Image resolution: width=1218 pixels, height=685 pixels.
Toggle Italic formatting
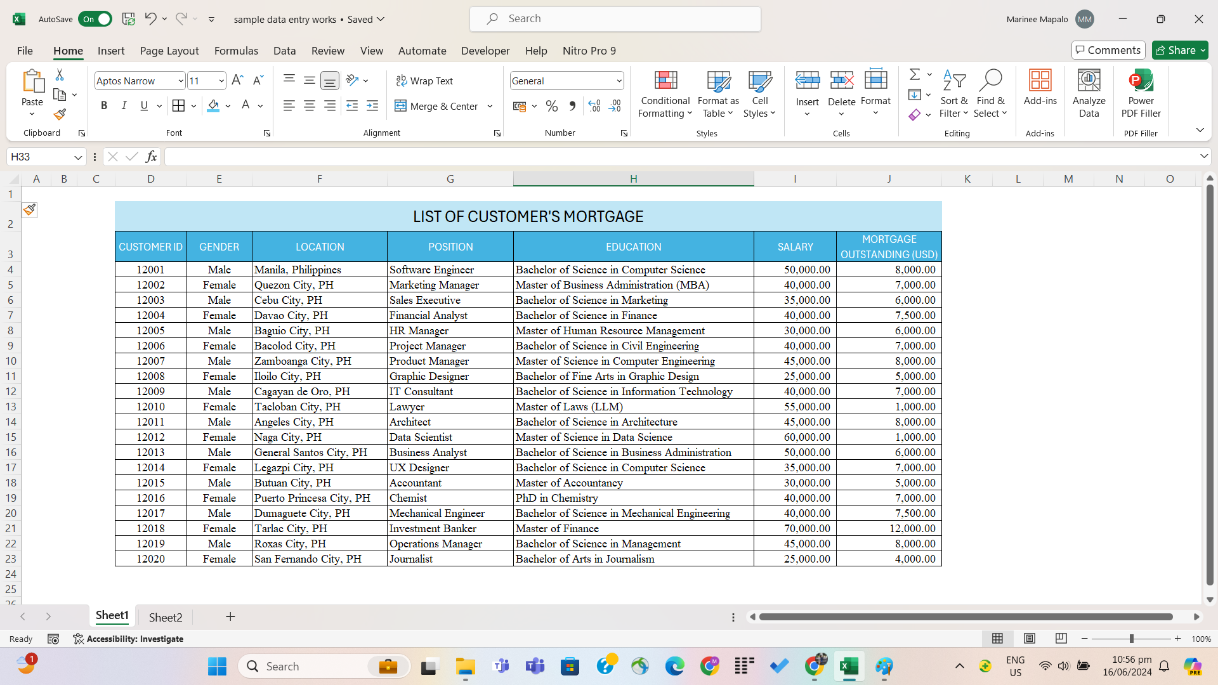coord(124,106)
